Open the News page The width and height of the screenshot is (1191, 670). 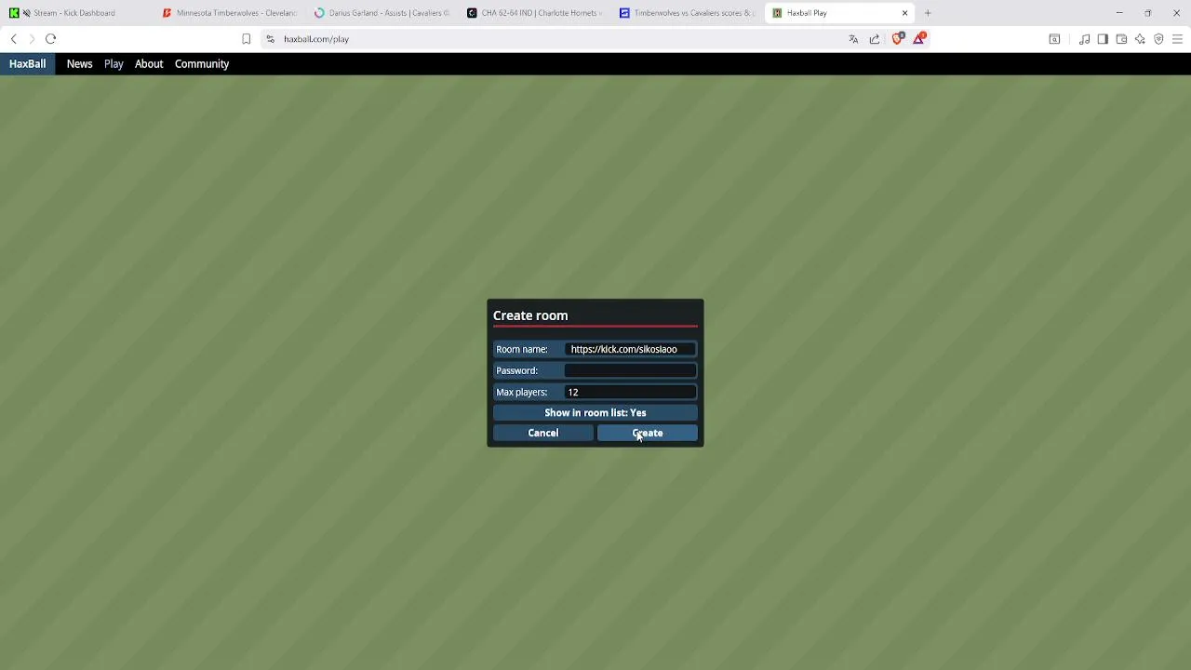click(x=79, y=64)
